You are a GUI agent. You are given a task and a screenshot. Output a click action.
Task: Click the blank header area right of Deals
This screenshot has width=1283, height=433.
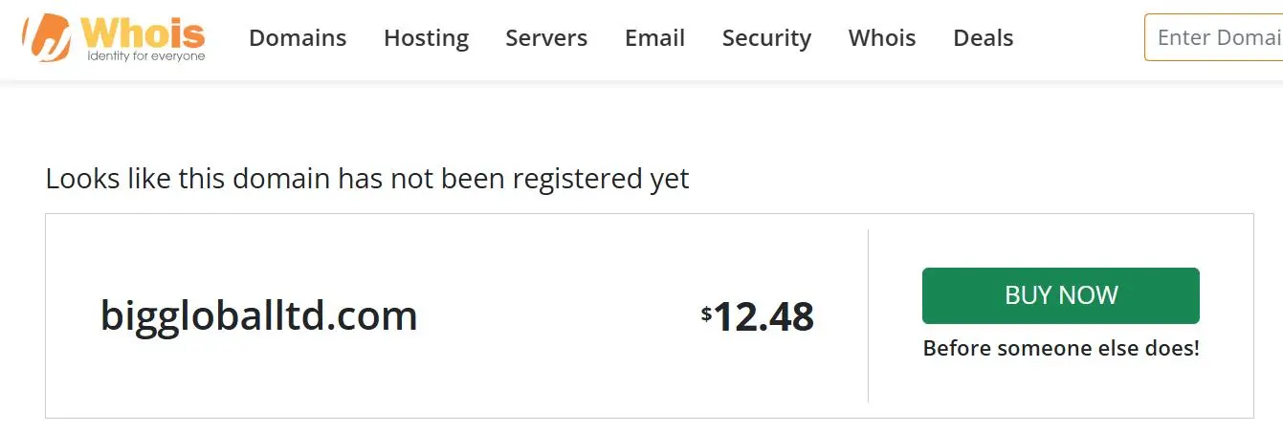pos(1079,38)
